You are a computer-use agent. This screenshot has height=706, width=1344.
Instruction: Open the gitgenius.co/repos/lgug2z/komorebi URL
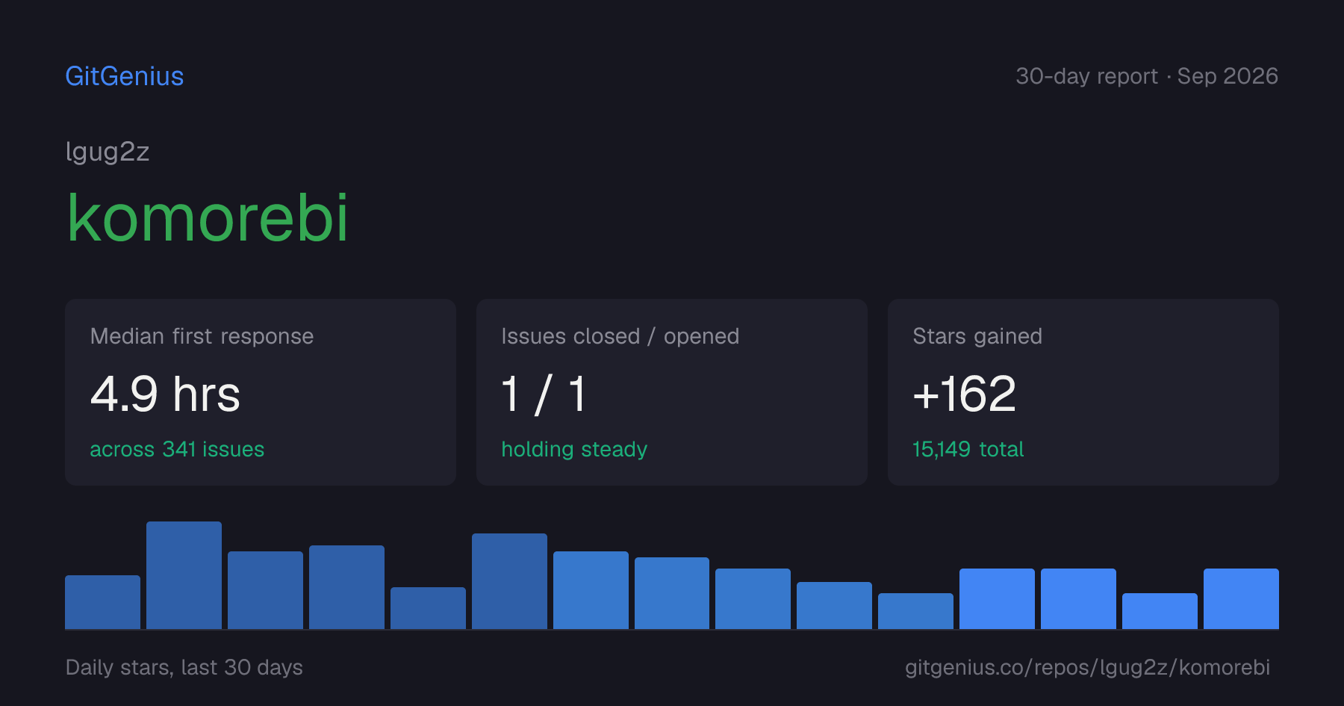tap(1087, 667)
